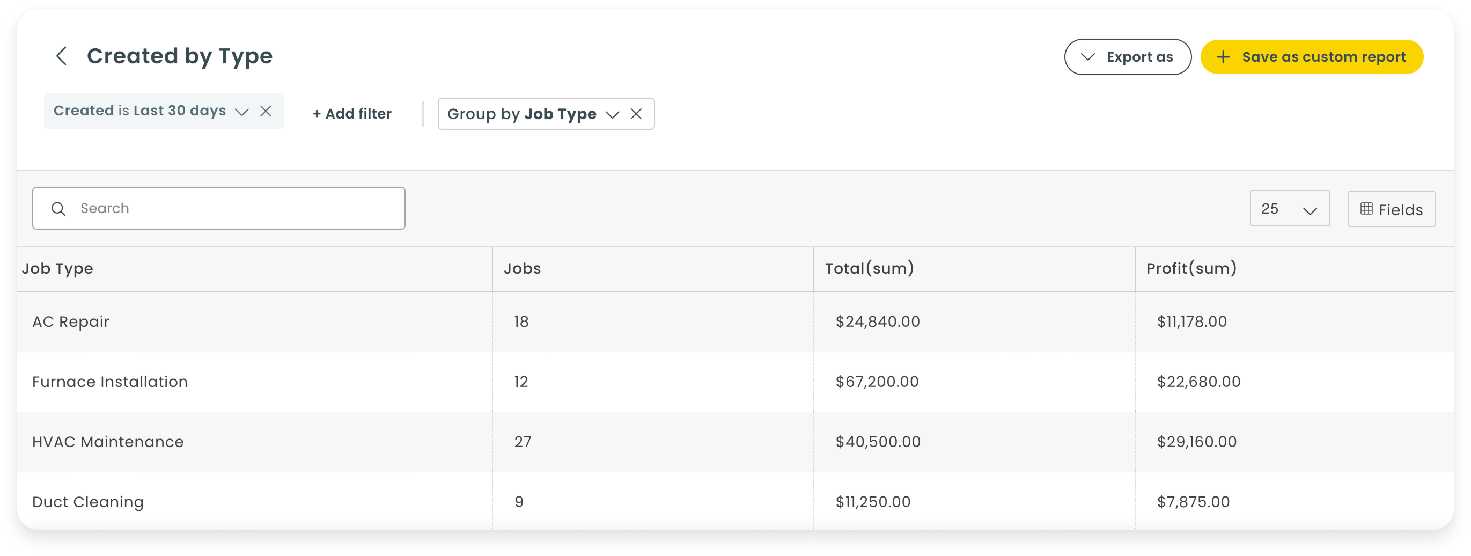The width and height of the screenshot is (1471, 556).
Task: Focus the Search input field
Action: [x=219, y=208]
